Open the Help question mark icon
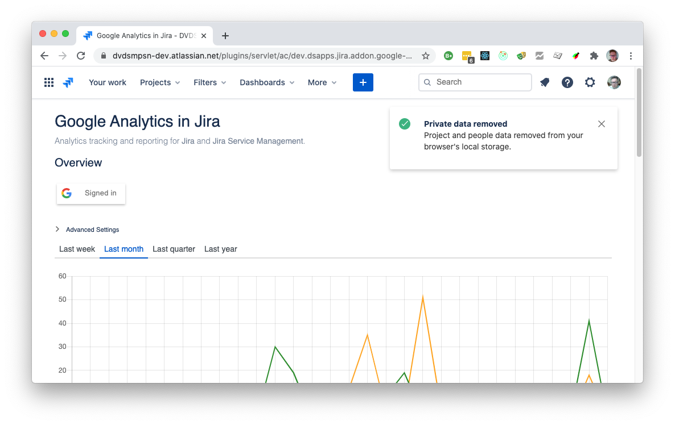The height and width of the screenshot is (425, 675). 567,82
